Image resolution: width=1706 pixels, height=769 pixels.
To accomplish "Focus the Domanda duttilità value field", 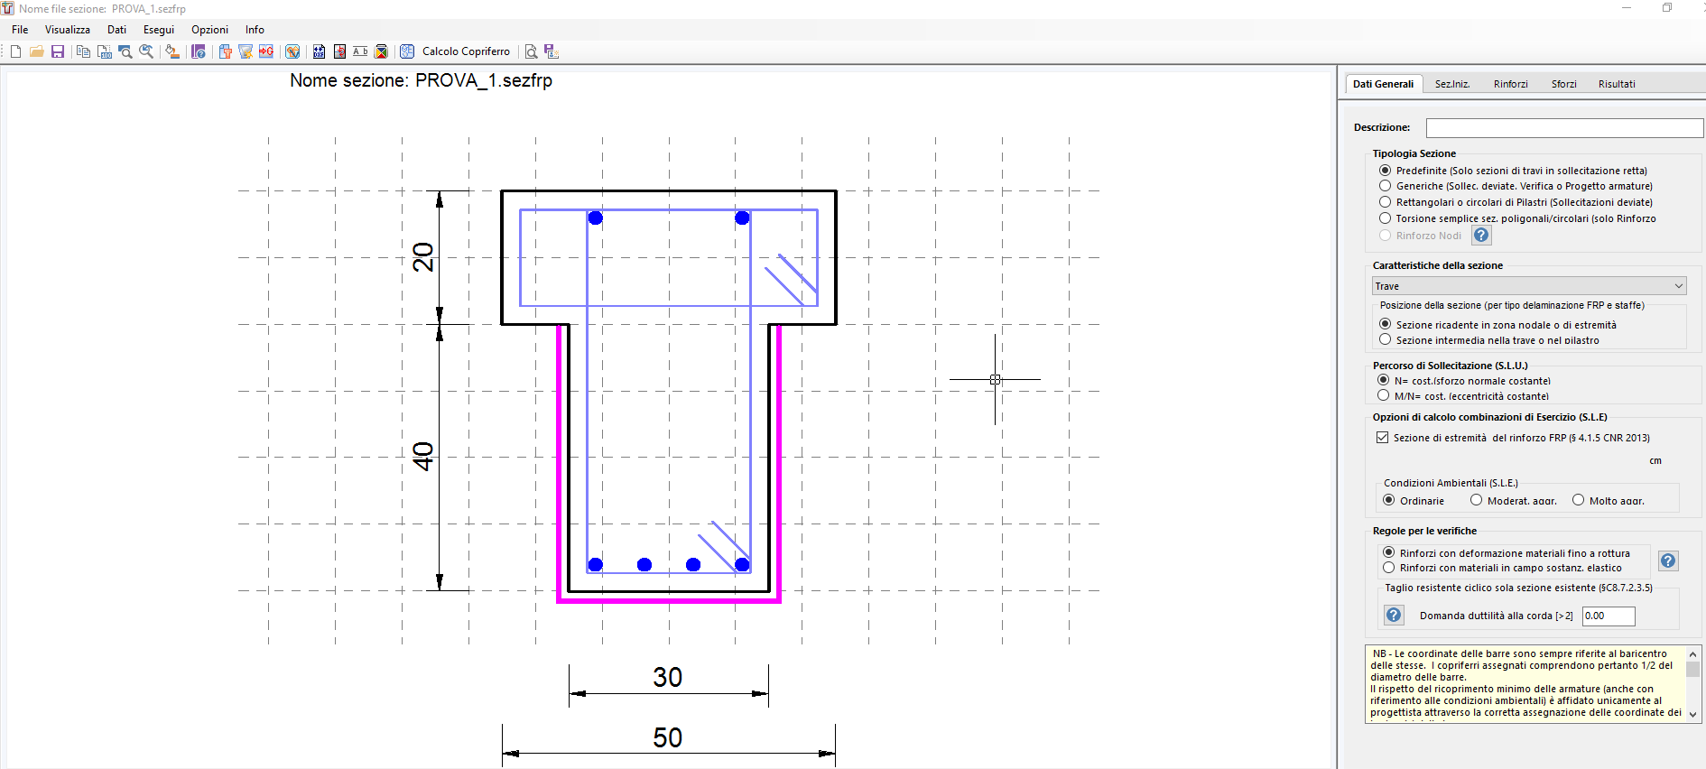I will (1609, 616).
